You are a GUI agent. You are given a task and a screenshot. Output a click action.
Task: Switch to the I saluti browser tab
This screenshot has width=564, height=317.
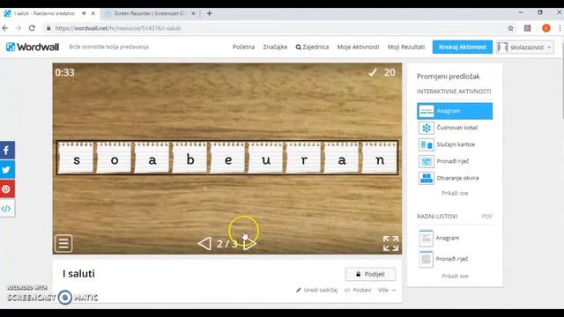coord(44,13)
